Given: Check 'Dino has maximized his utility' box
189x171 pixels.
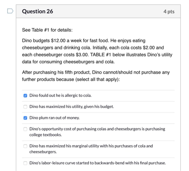Looking at the screenshot, I should pyautogui.click(x=25, y=107).
